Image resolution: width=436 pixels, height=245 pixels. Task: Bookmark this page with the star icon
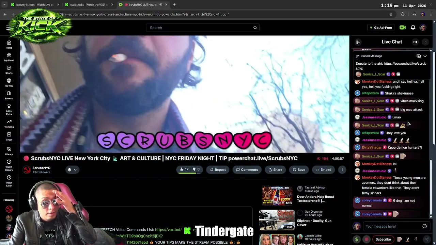pyautogui.click(x=391, y=14)
